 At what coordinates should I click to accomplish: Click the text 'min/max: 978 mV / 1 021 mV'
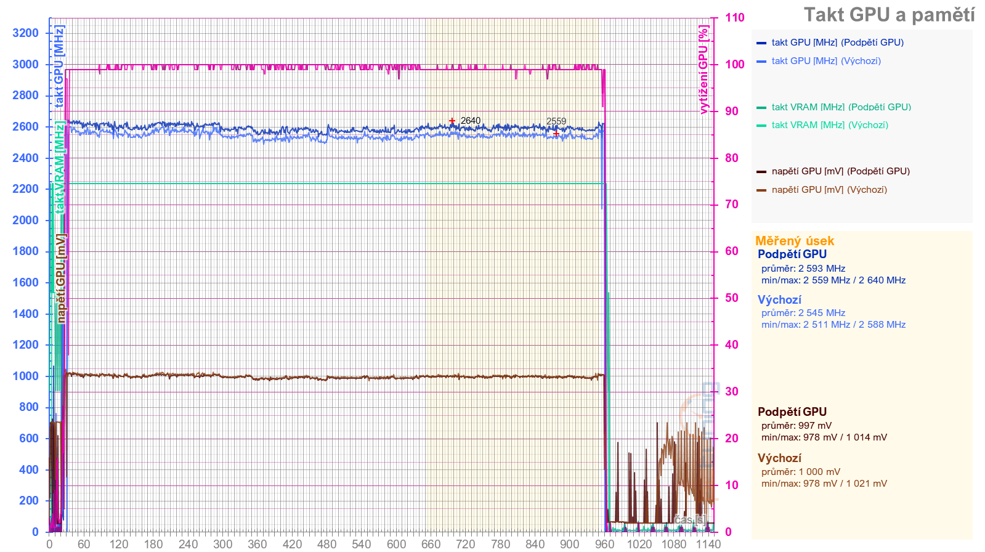[x=824, y=484]
